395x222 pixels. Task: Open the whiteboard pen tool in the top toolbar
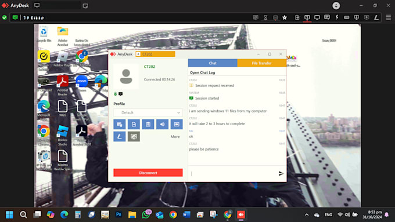coord(376,17)
